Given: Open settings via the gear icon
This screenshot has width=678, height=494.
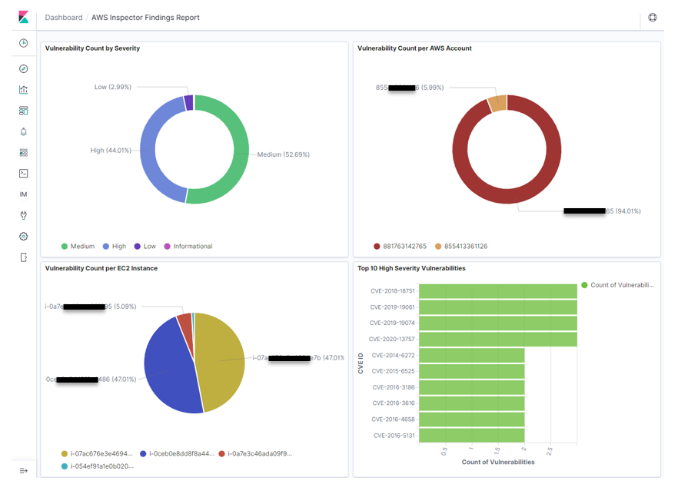Looking at the screenshot, I should 23,237.
